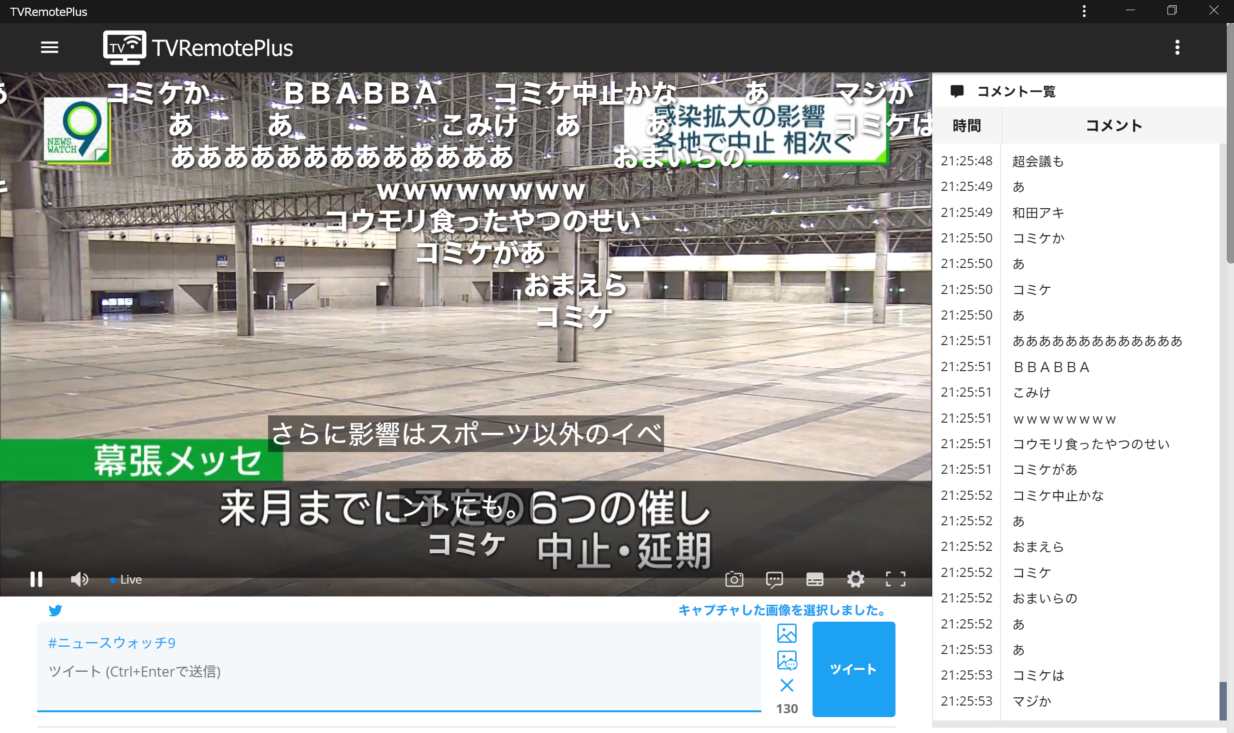Toggle subtitles display in player
Image resolution: width=1234 pixels, height=733 pixels.
tap(814, 579)
